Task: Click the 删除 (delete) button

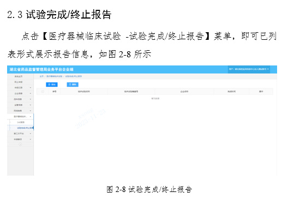Action: pos(73,85)
